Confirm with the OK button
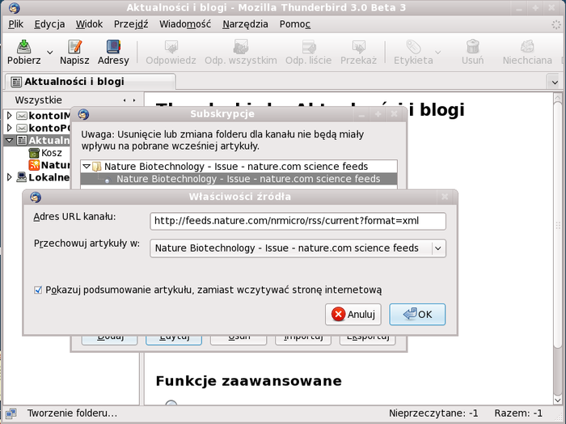Viewport: 566px width, 424px height. [417, 315]
